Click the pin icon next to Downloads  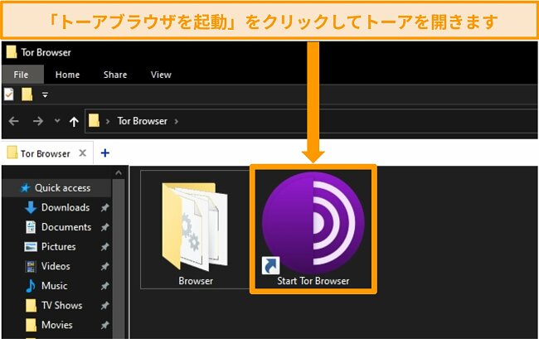click(x=104, y=207)
